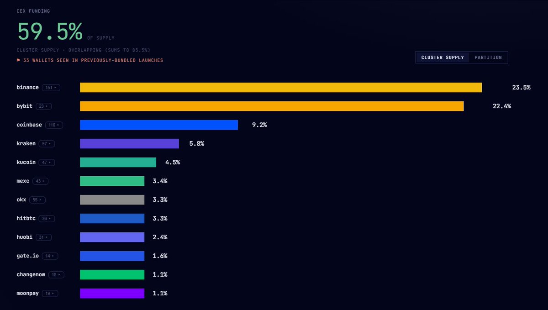Image resolution: width=548 pixels, height=310 pixels.
Task: Click the yellow binance bar
Action: tap(281, 87)
